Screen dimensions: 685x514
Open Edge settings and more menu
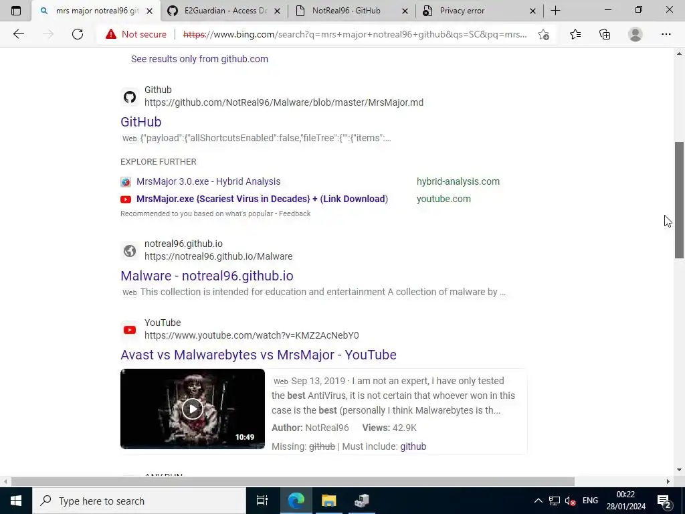pyautogui.click(x=666, y=34)
